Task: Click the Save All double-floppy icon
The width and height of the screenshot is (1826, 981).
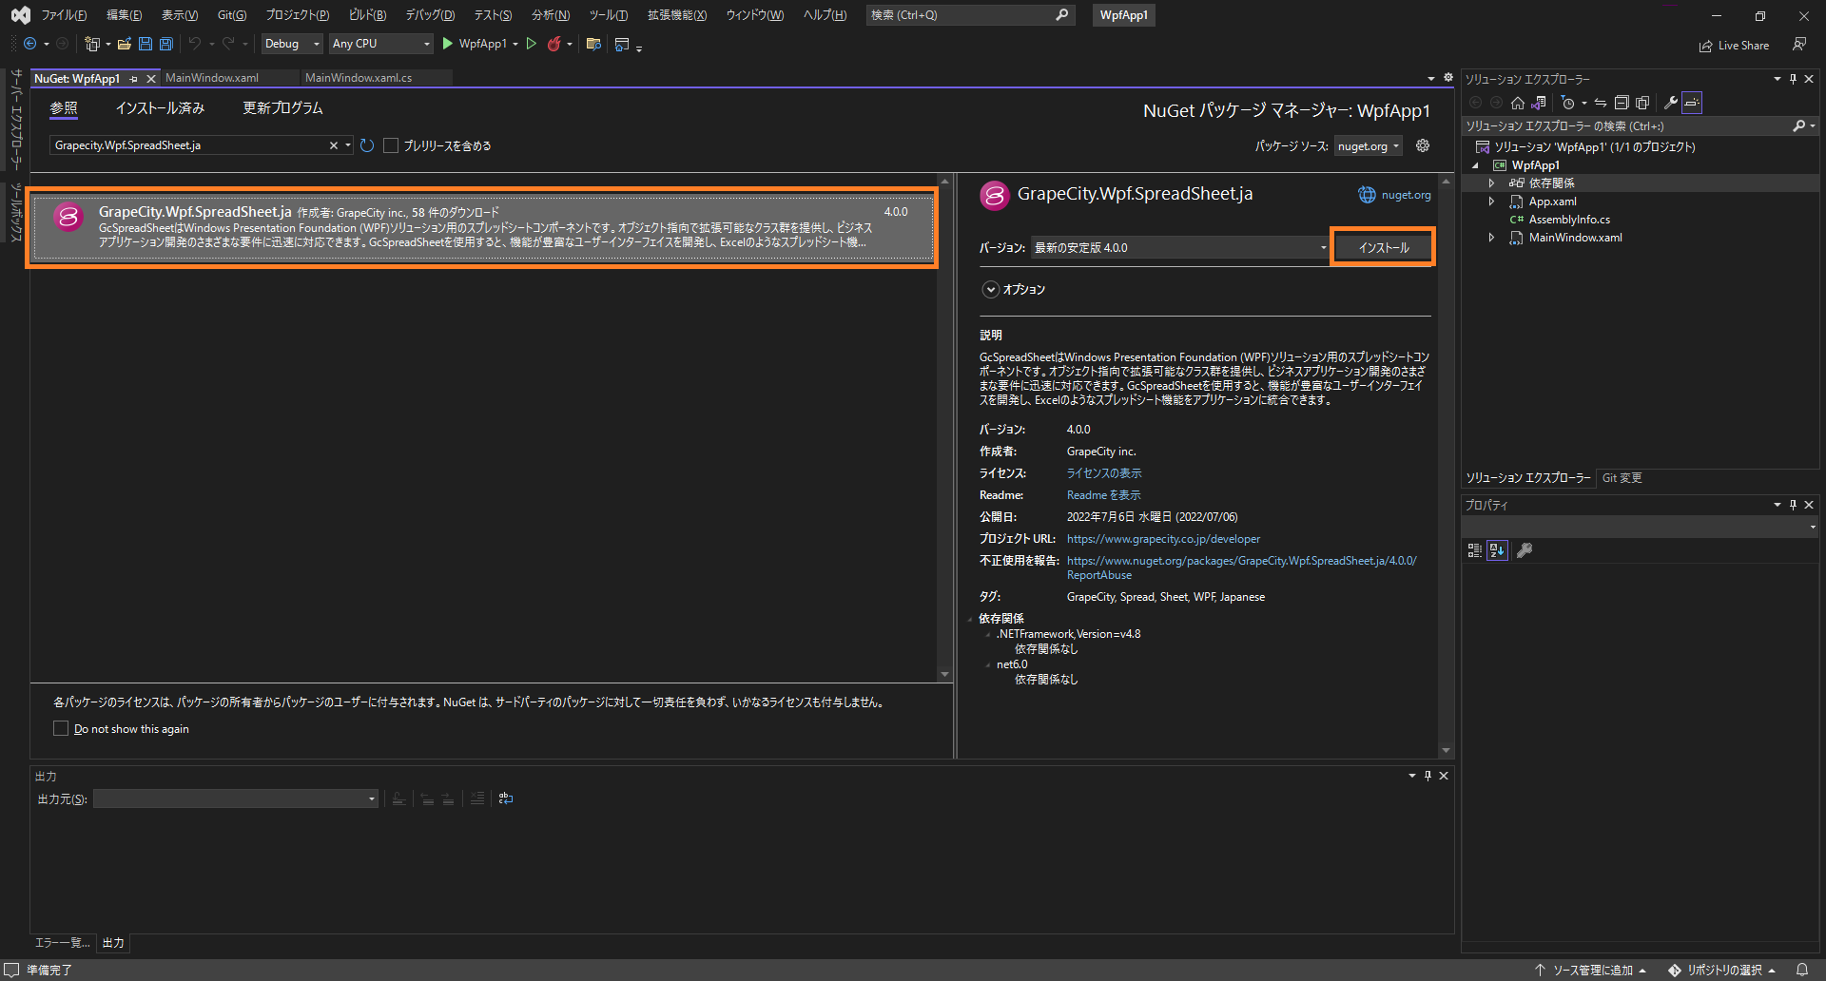Action: pos(165,44)
